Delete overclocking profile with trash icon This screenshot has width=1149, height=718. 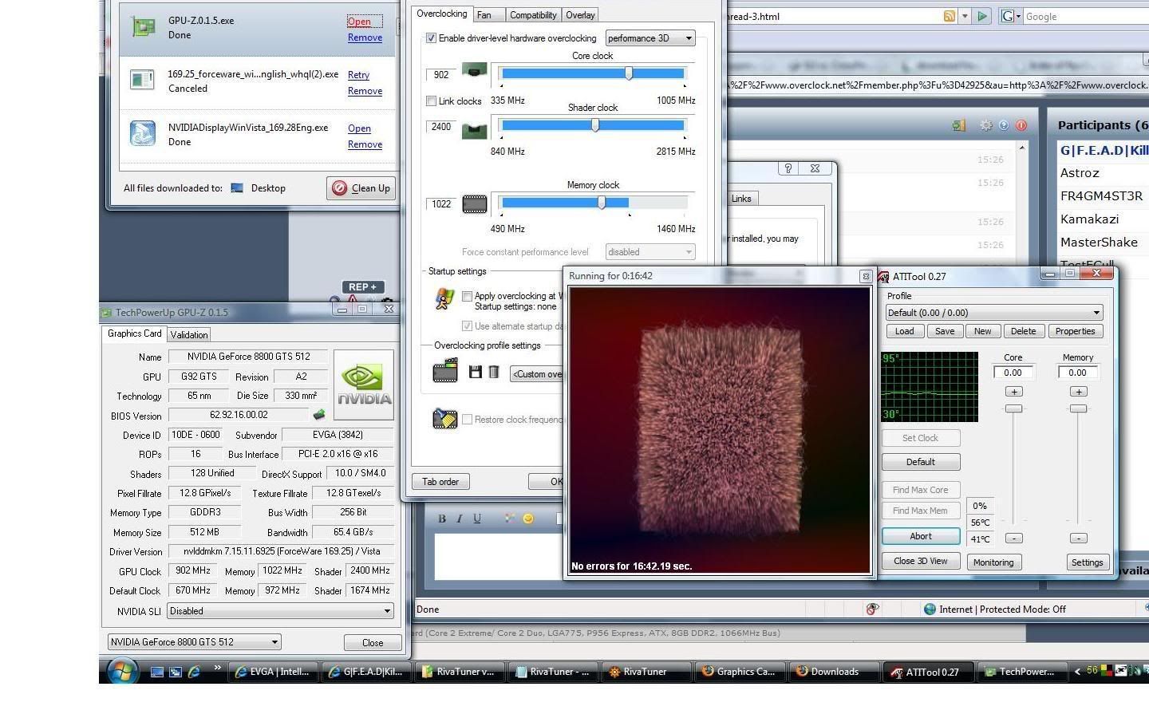pyautogui.click(x=494, y=372)
